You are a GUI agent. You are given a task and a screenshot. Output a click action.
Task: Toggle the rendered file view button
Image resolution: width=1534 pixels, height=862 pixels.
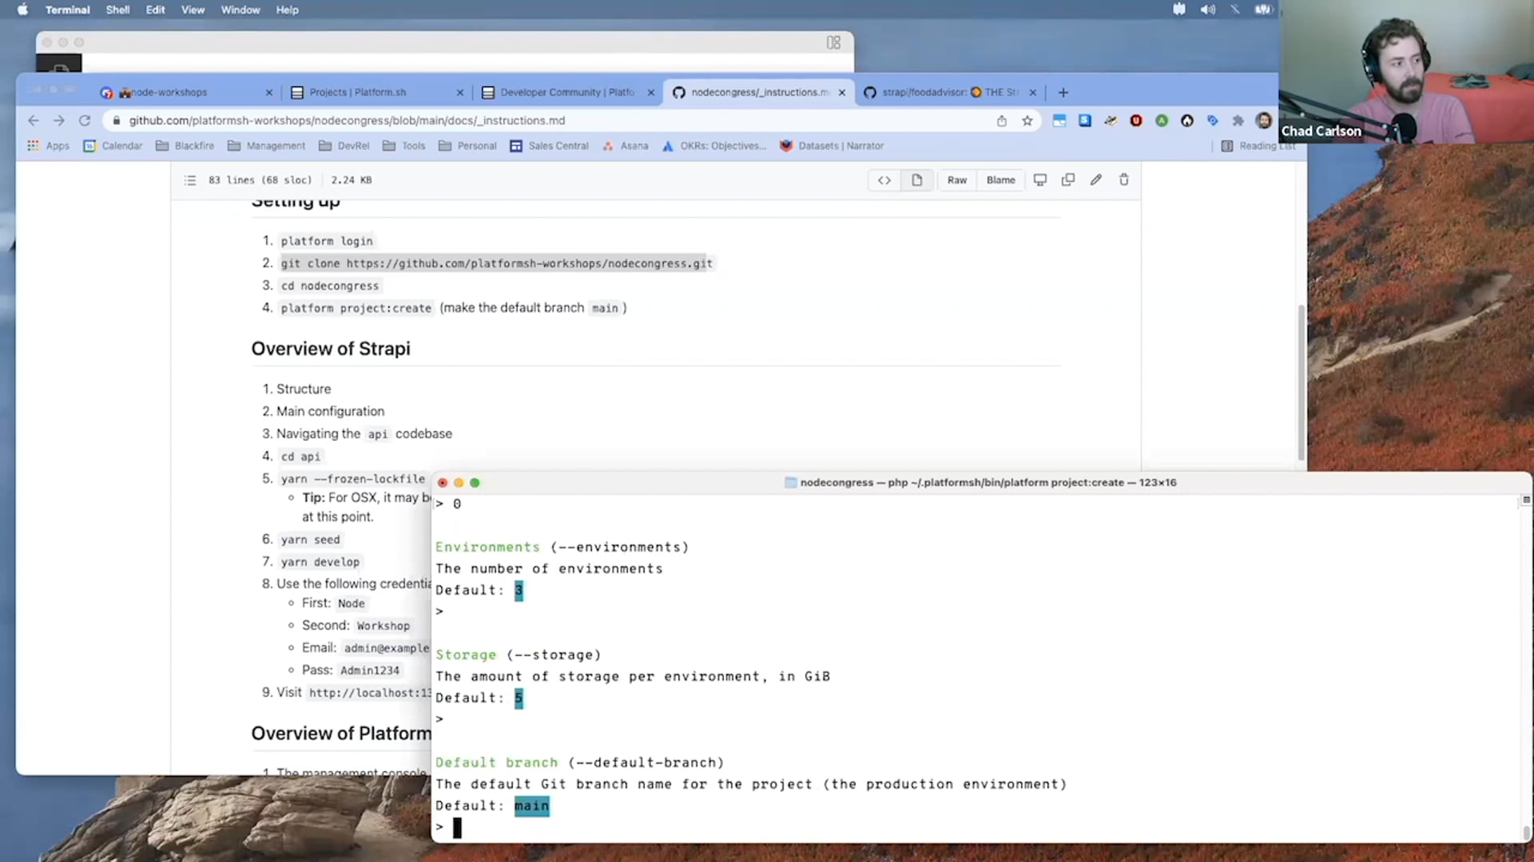917,180
